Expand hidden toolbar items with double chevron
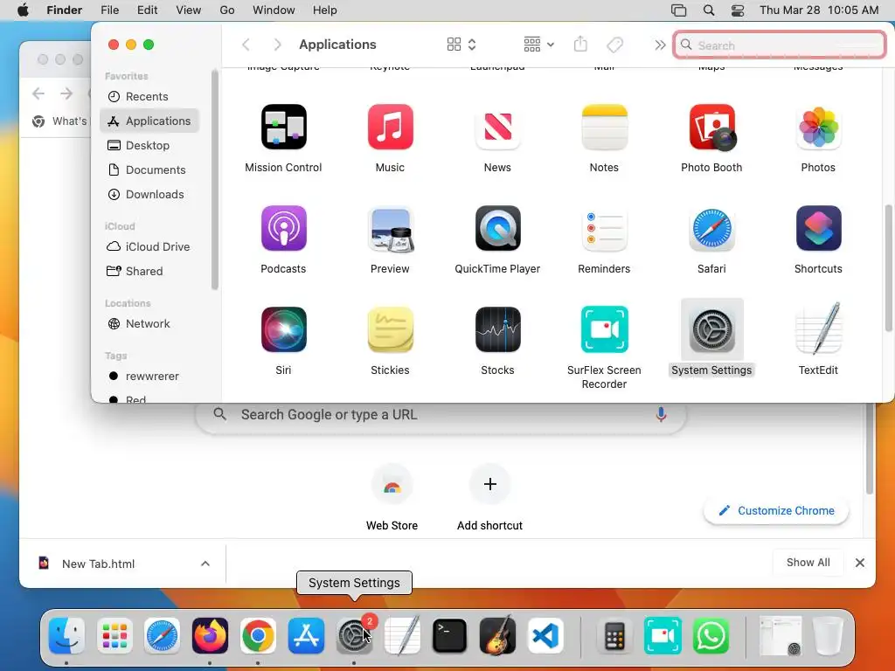Viewport: 895px width, 671px height. 660,45
